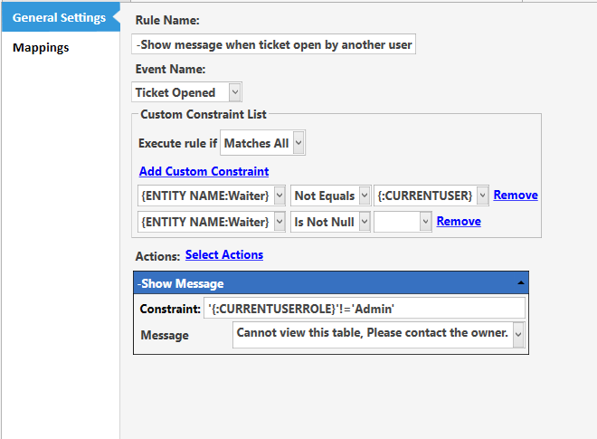Collapse the Show Message action arrow
Image resolution: width=597 pixels, height=439 pixels.
[520, 282]
